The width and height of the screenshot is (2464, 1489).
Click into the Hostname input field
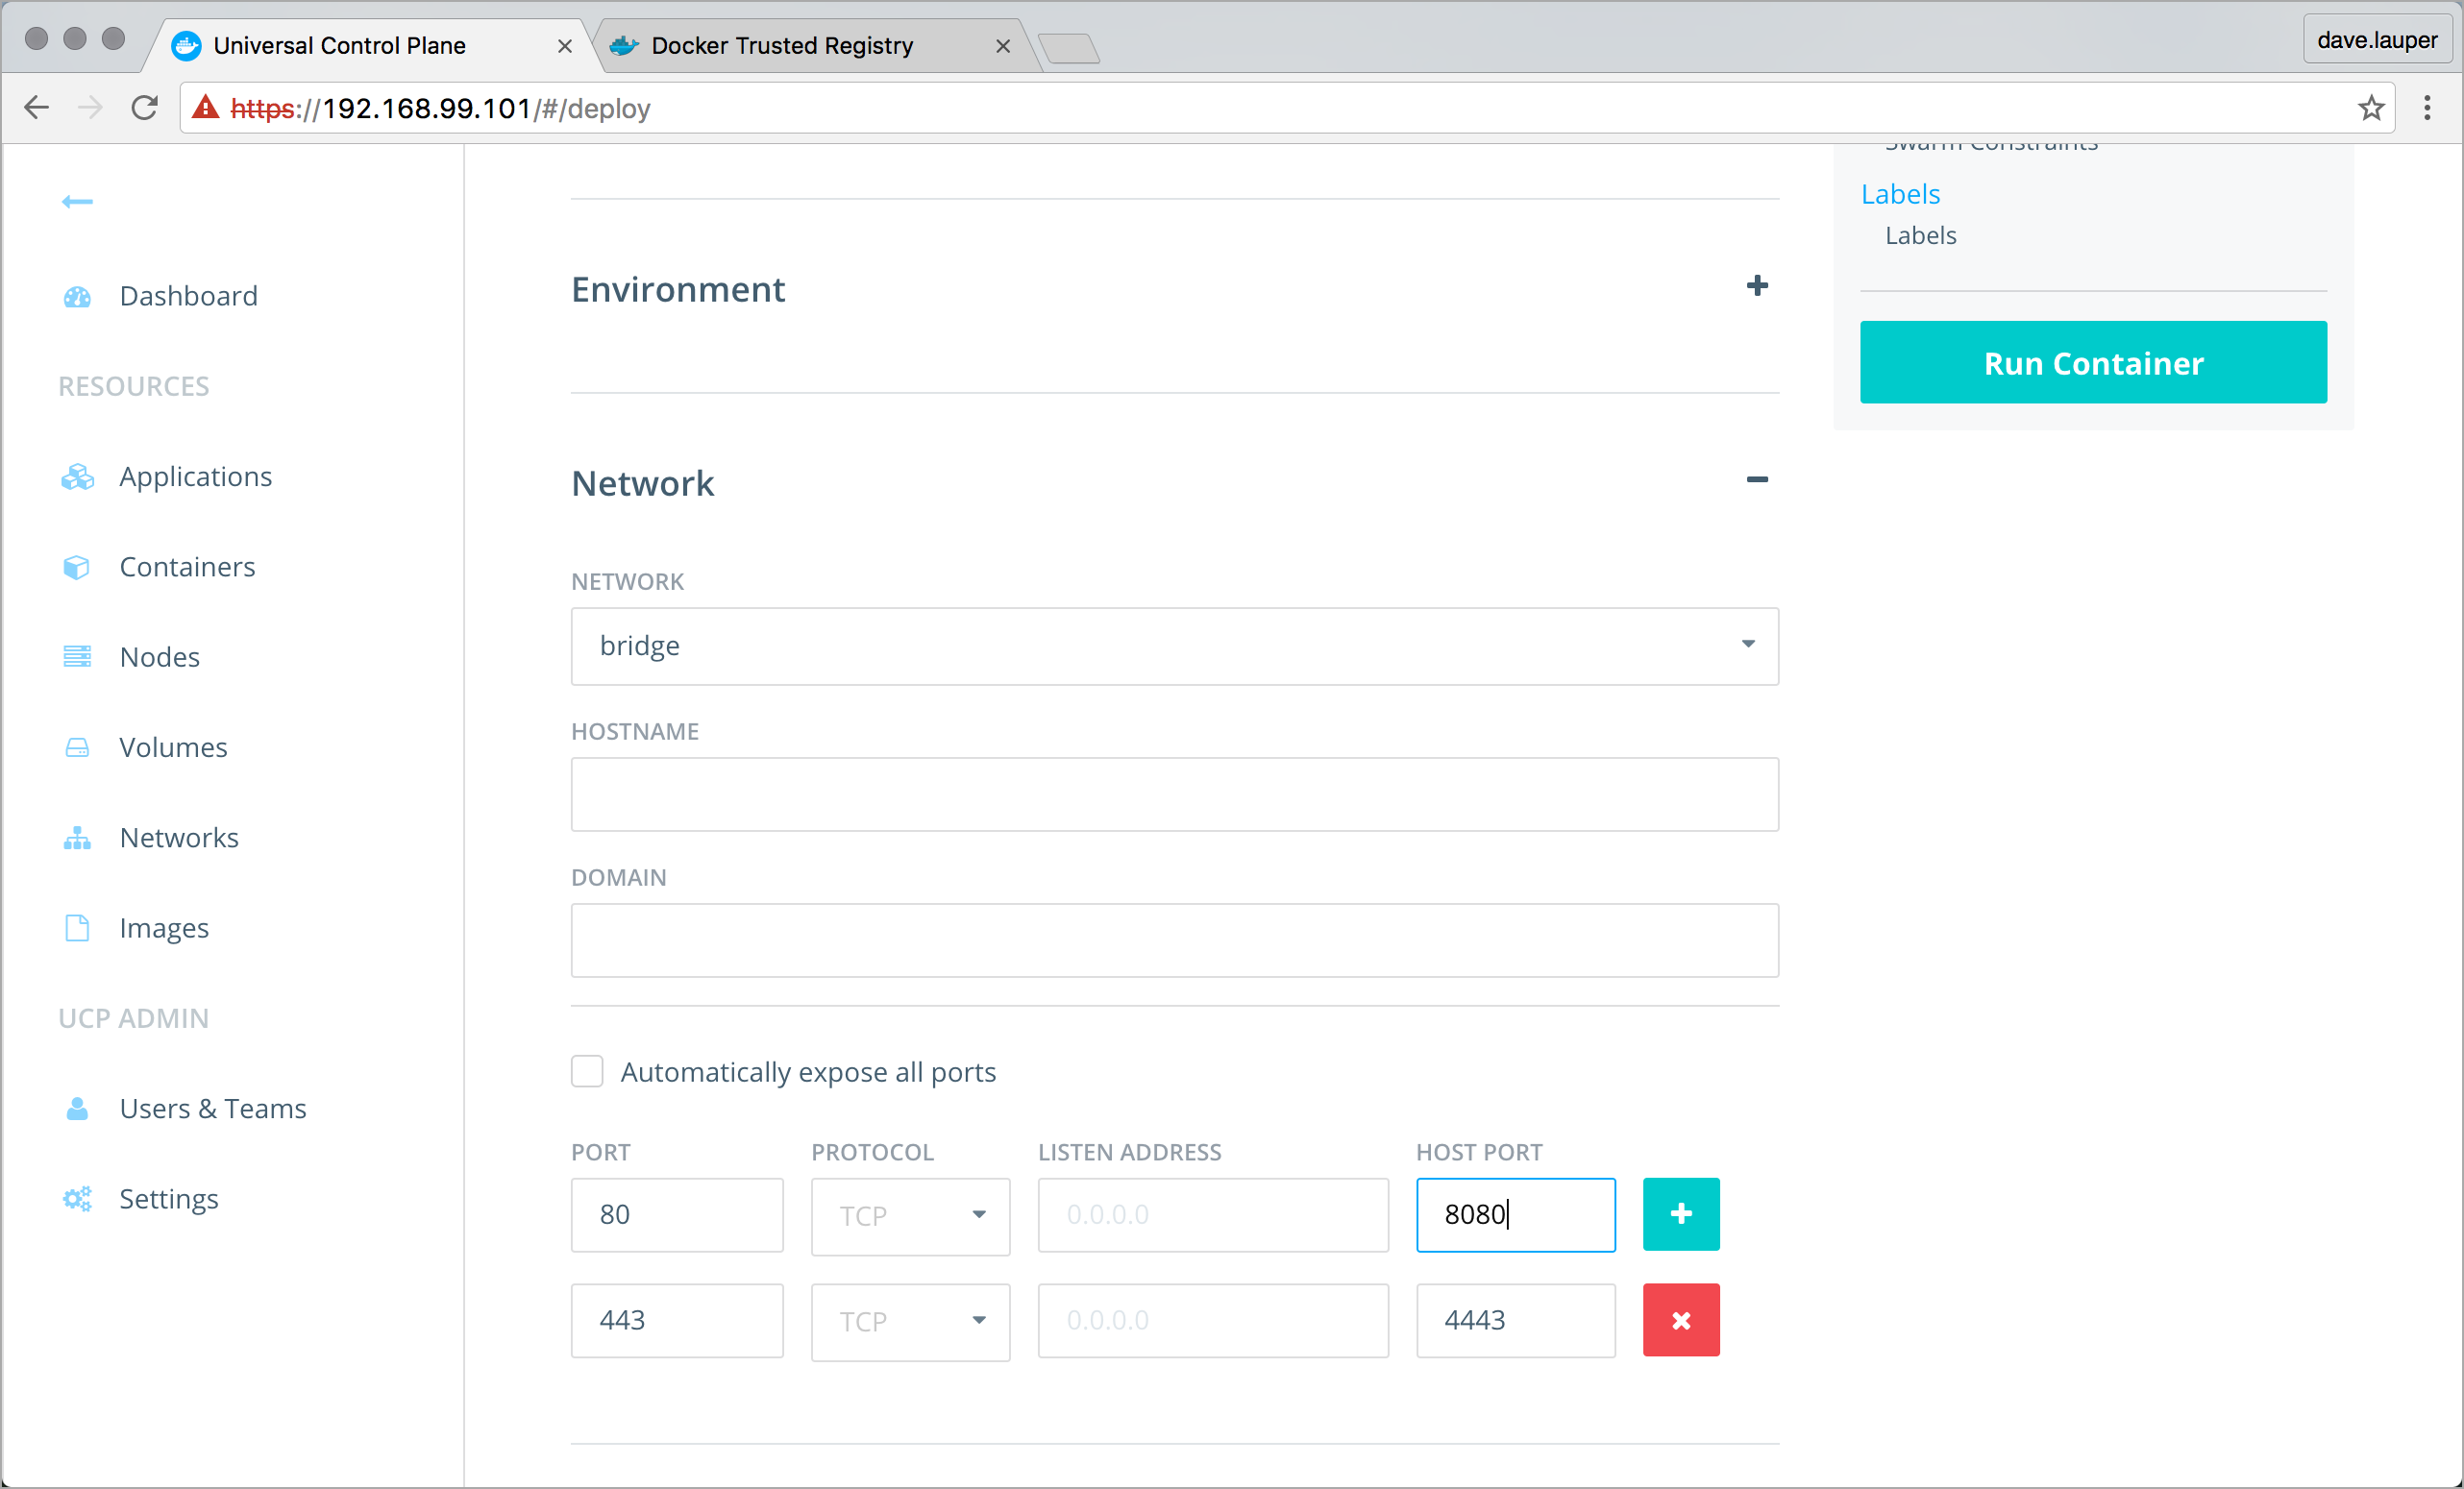pyautogui.click(x=1174, y=794)
